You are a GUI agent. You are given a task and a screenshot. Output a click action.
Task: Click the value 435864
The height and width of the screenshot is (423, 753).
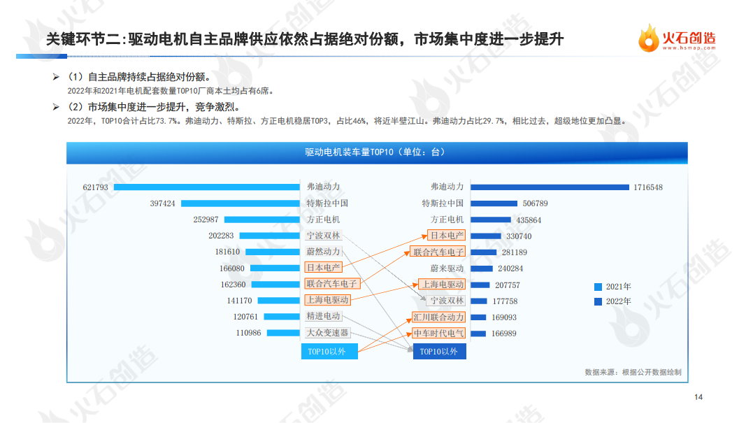[x=529, y=220]
